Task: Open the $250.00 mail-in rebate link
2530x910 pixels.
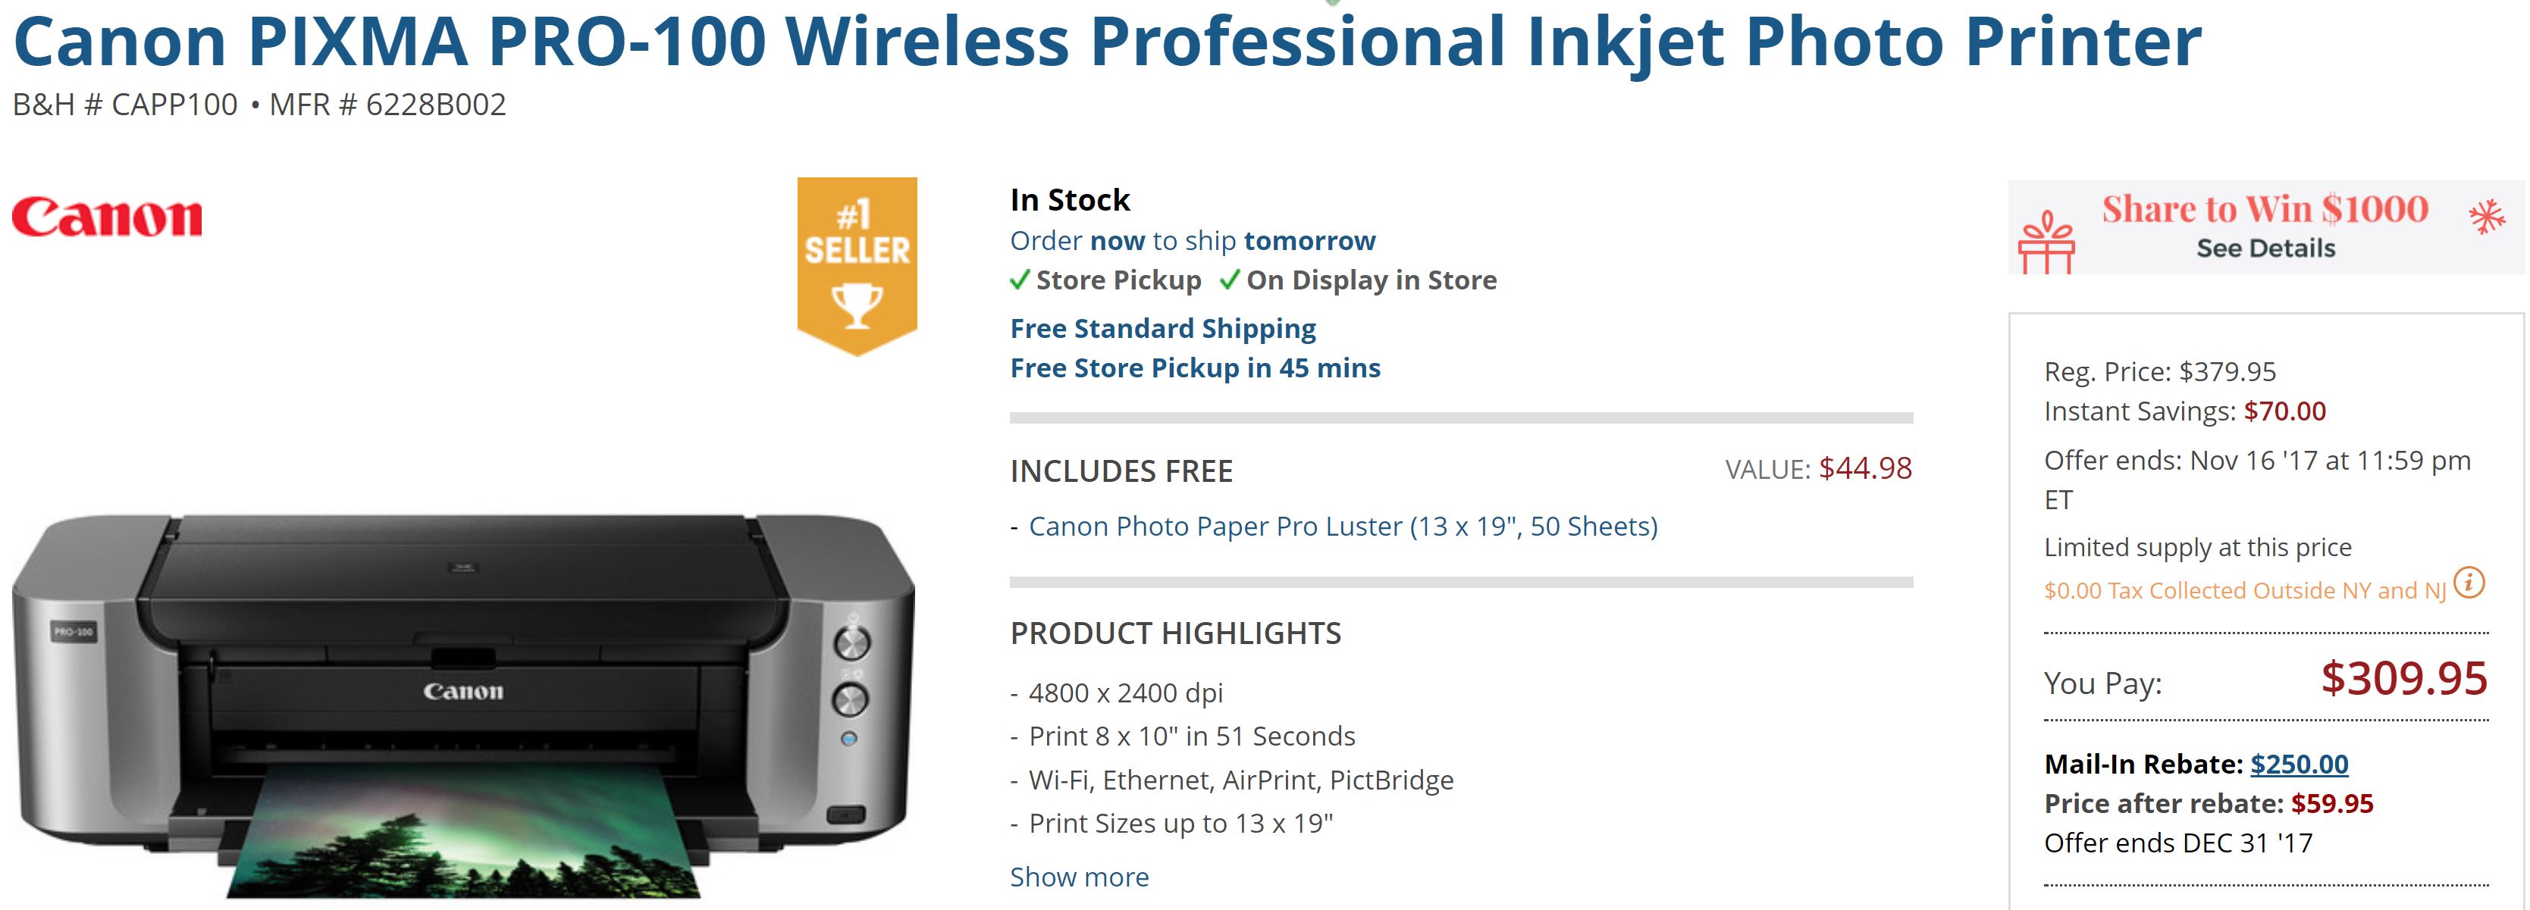Action: click(2298, 764)
